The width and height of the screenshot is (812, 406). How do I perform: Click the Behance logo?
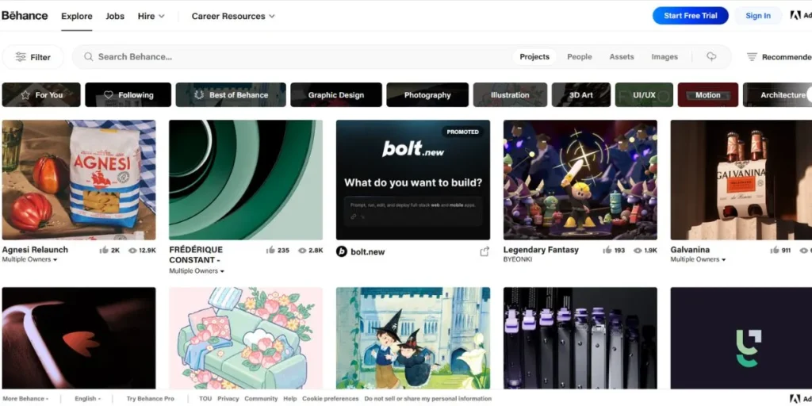tap(25, 16)
